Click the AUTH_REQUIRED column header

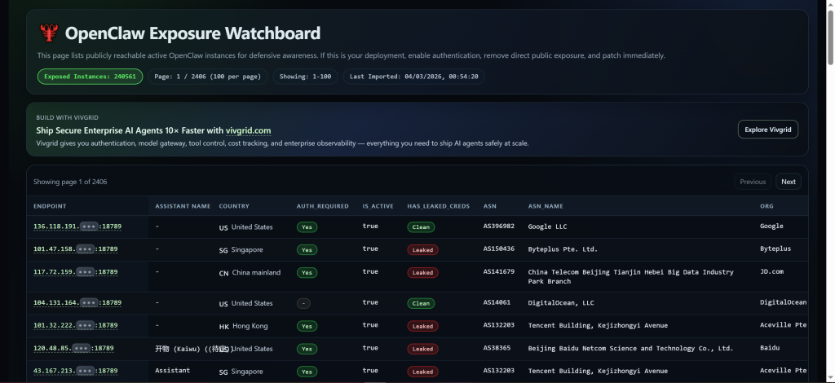pyautogui.click(x=323, y=206)
